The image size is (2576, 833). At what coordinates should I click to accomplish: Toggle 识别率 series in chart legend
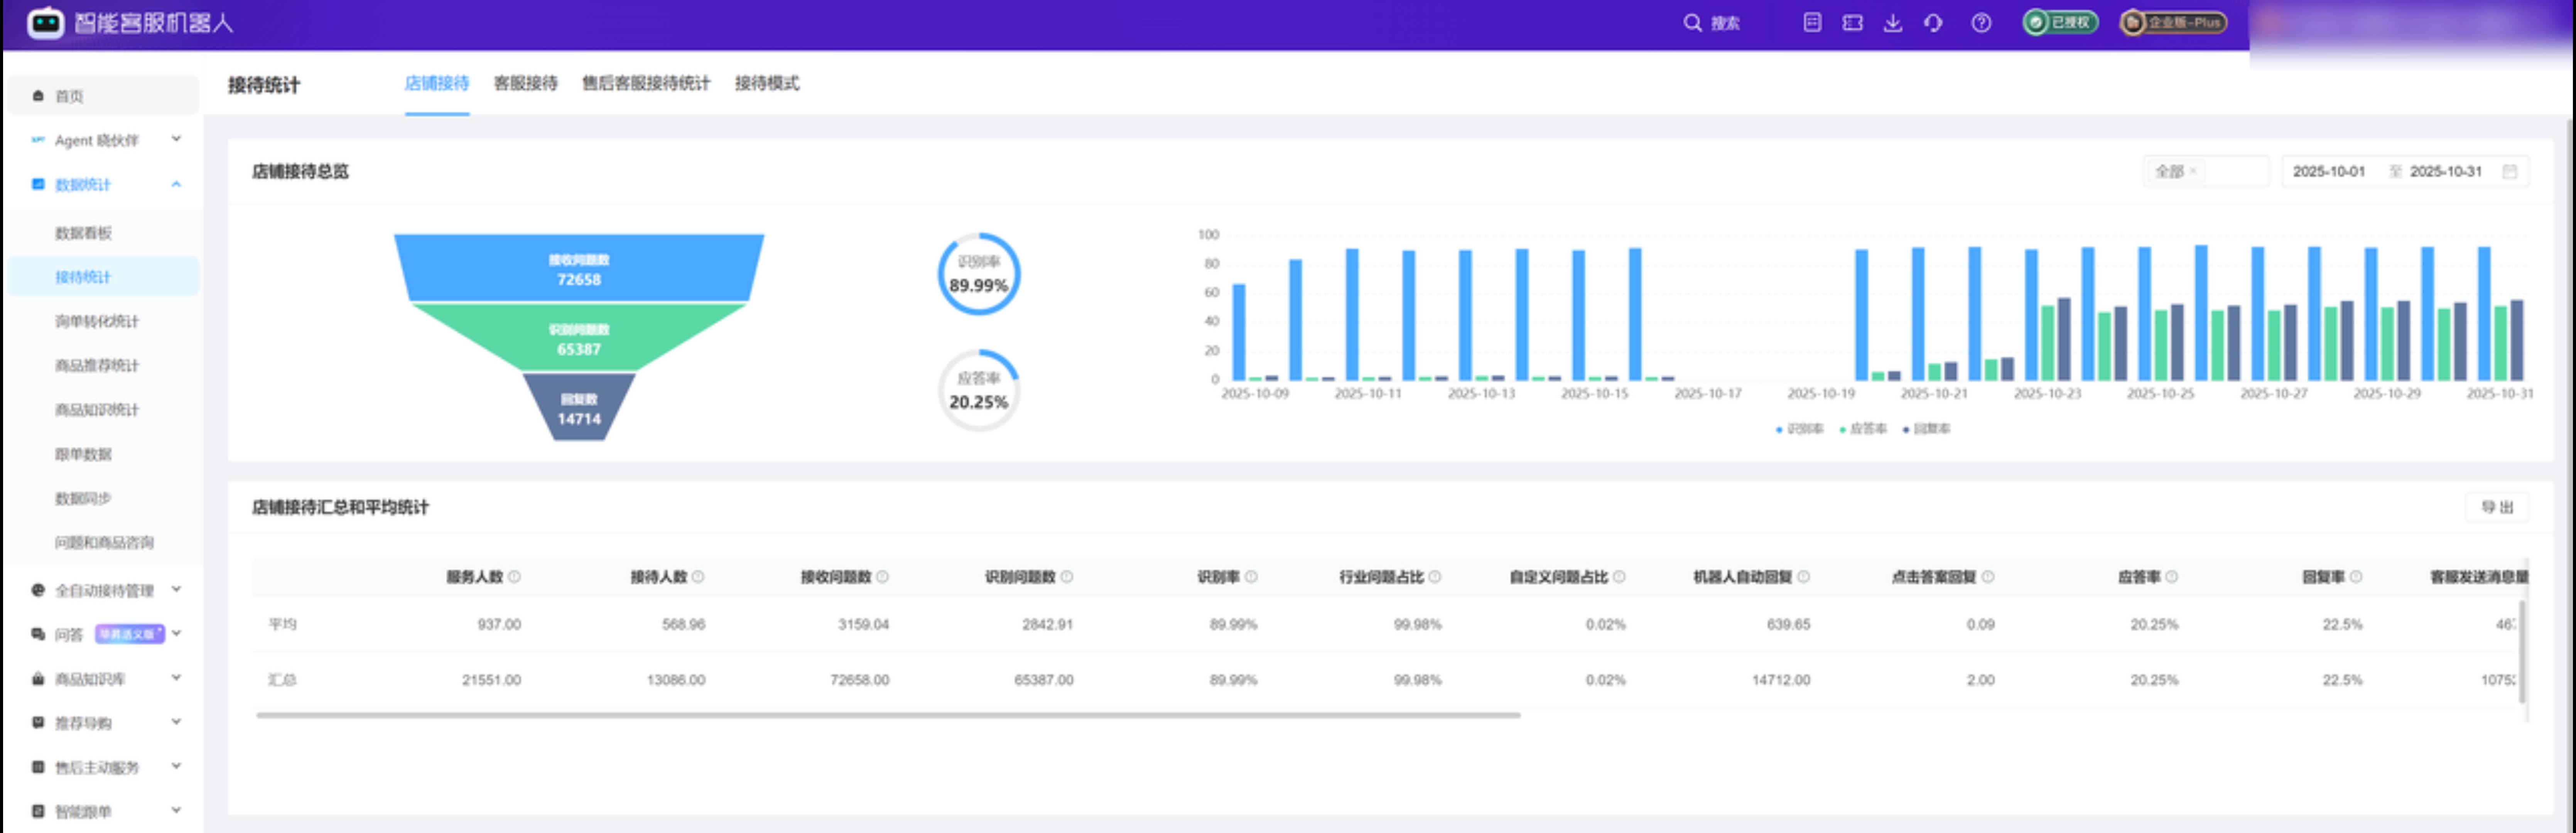(1799, 429)
